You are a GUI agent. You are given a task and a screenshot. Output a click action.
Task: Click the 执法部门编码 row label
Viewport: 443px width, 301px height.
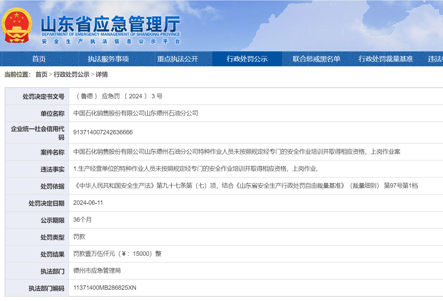point(47,288)
